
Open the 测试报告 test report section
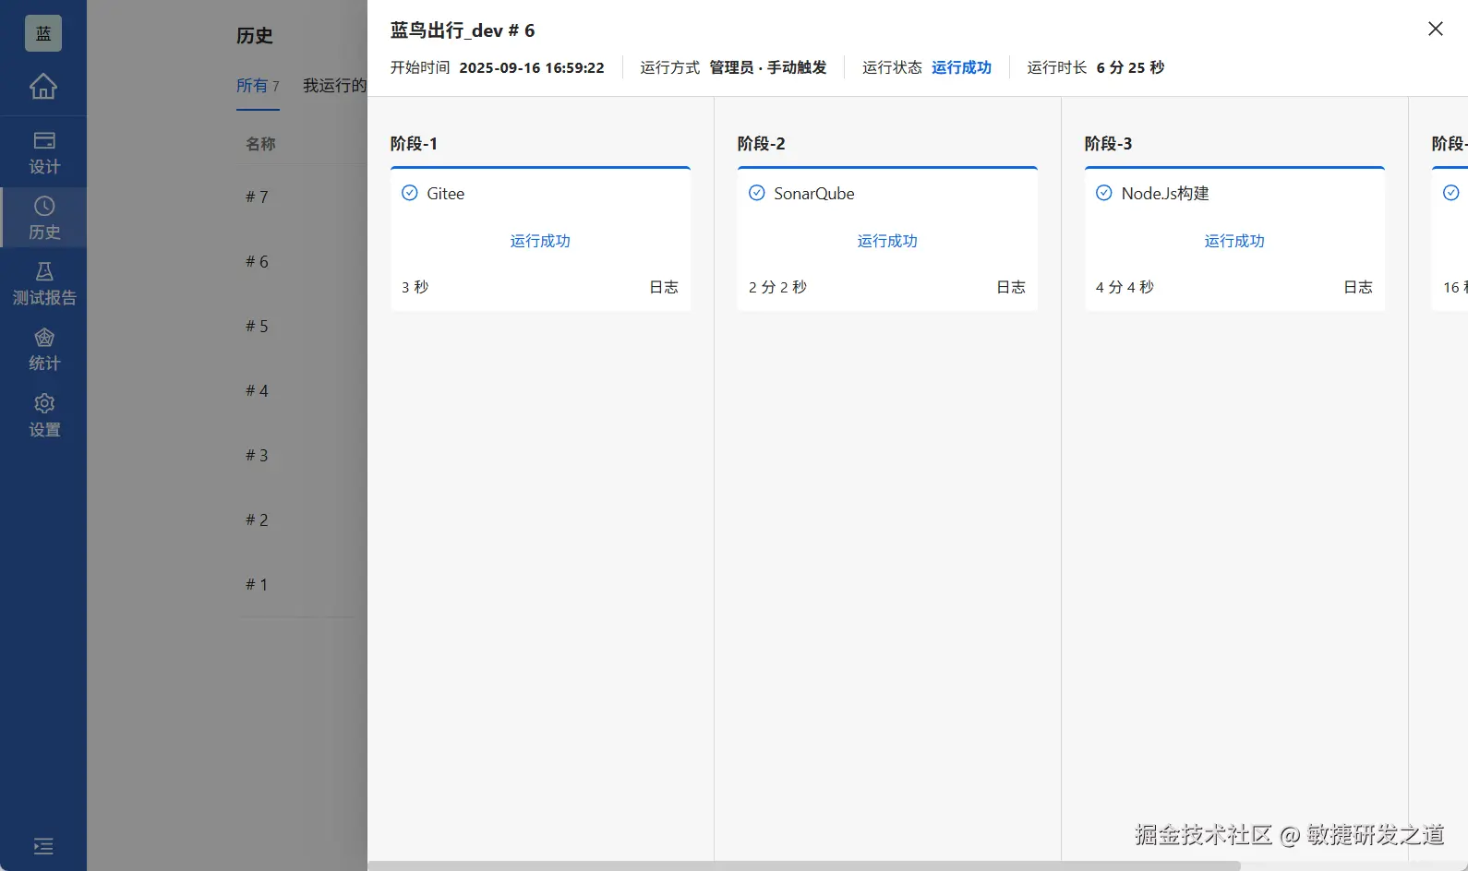[43, 284]
